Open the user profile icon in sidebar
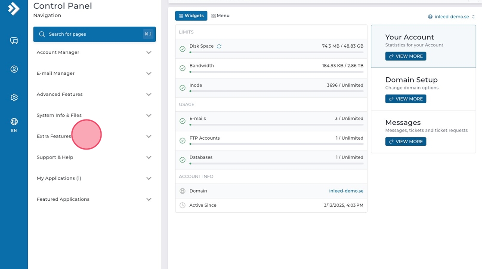Screen dimensions: 482x269 click(14, 69)
